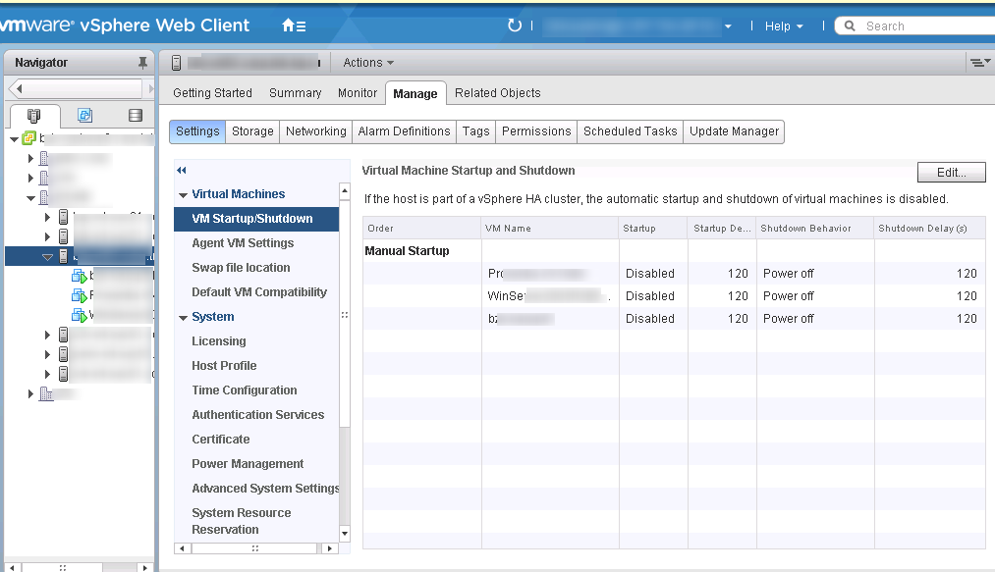Click settings list scroll-down arrow
The image size is (995, 572).
click(x=345, y=534)
